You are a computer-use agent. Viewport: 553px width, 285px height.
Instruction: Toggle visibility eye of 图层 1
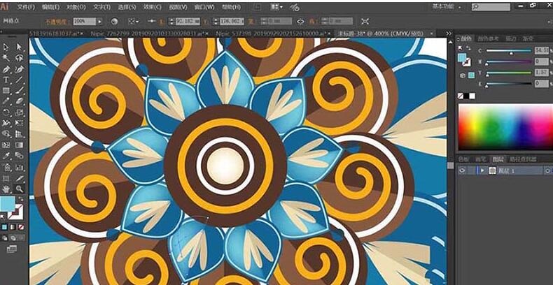(463, 170)
